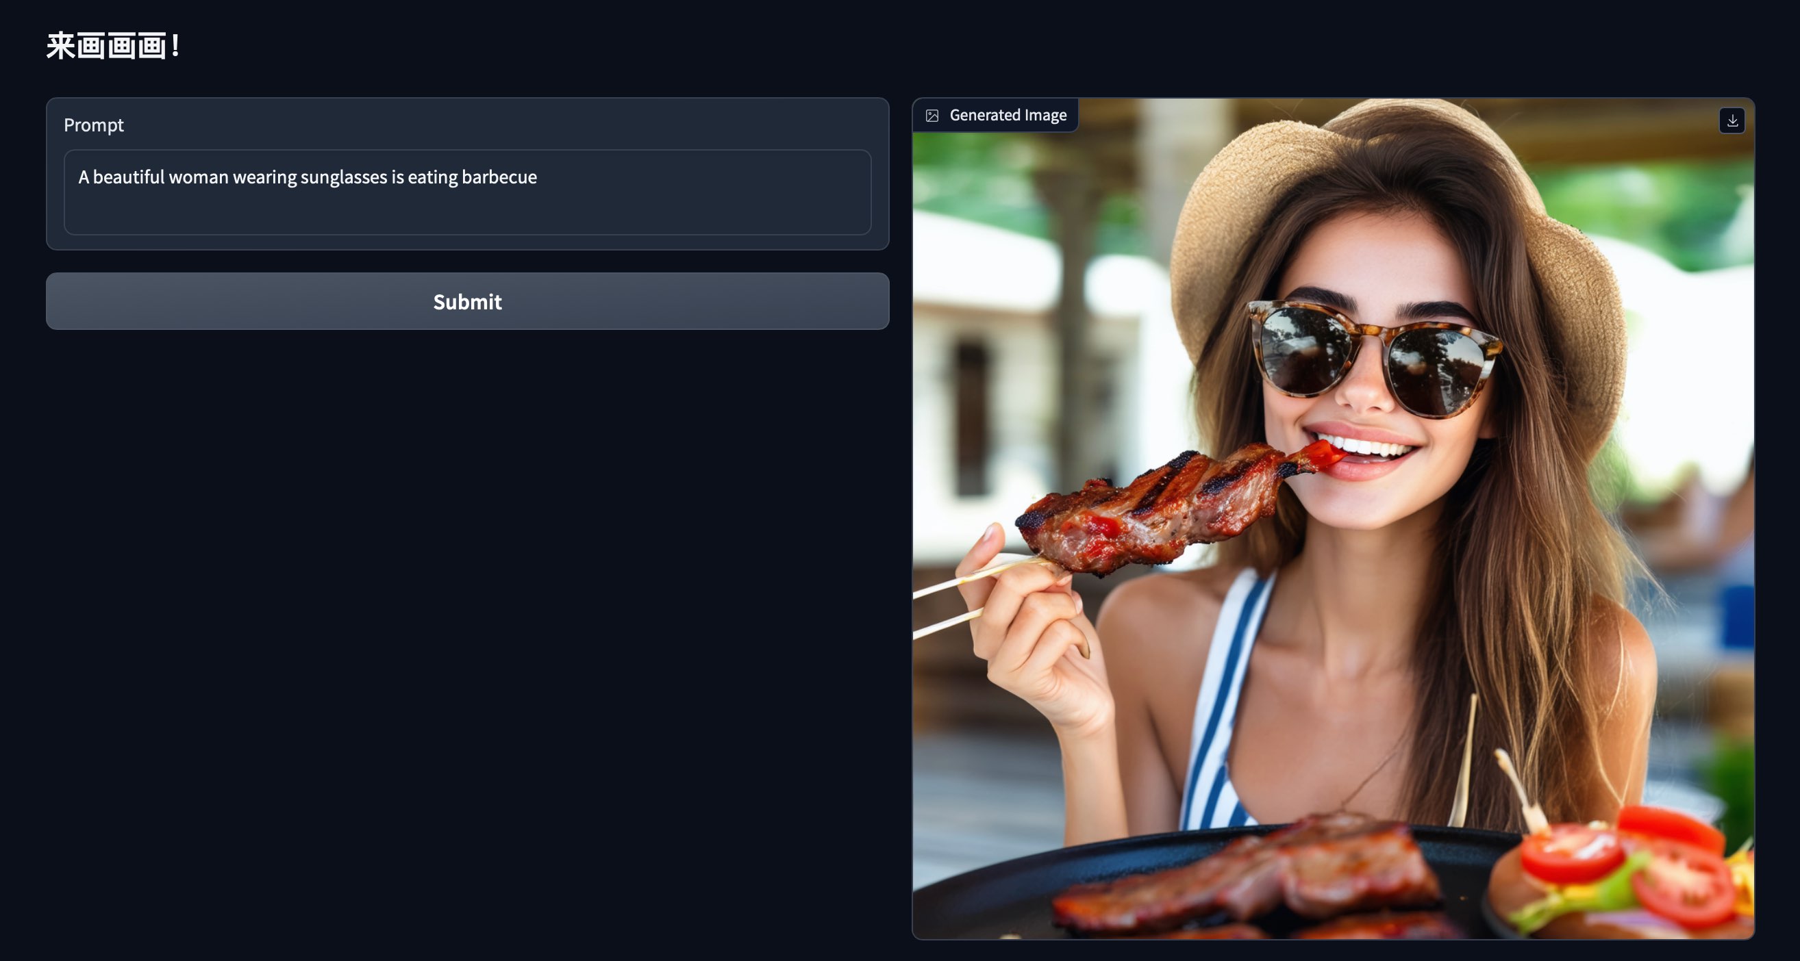
Task: Download the generated image
Action: [x=1732, y=121]
